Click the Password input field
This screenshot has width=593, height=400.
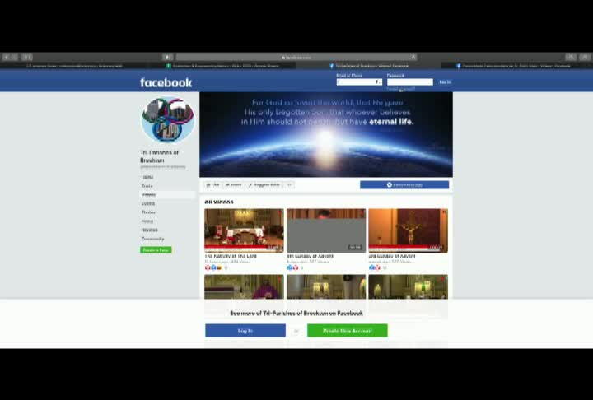[x=410, y=82]
